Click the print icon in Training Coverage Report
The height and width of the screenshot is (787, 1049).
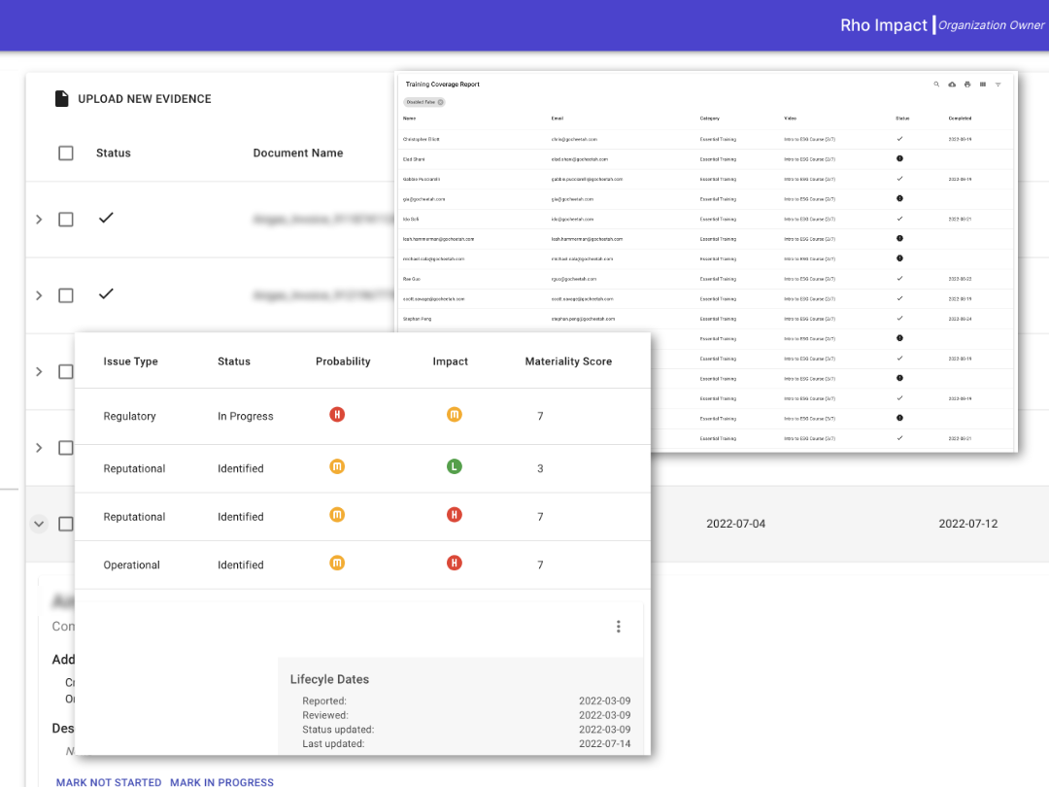coord(966,85)
